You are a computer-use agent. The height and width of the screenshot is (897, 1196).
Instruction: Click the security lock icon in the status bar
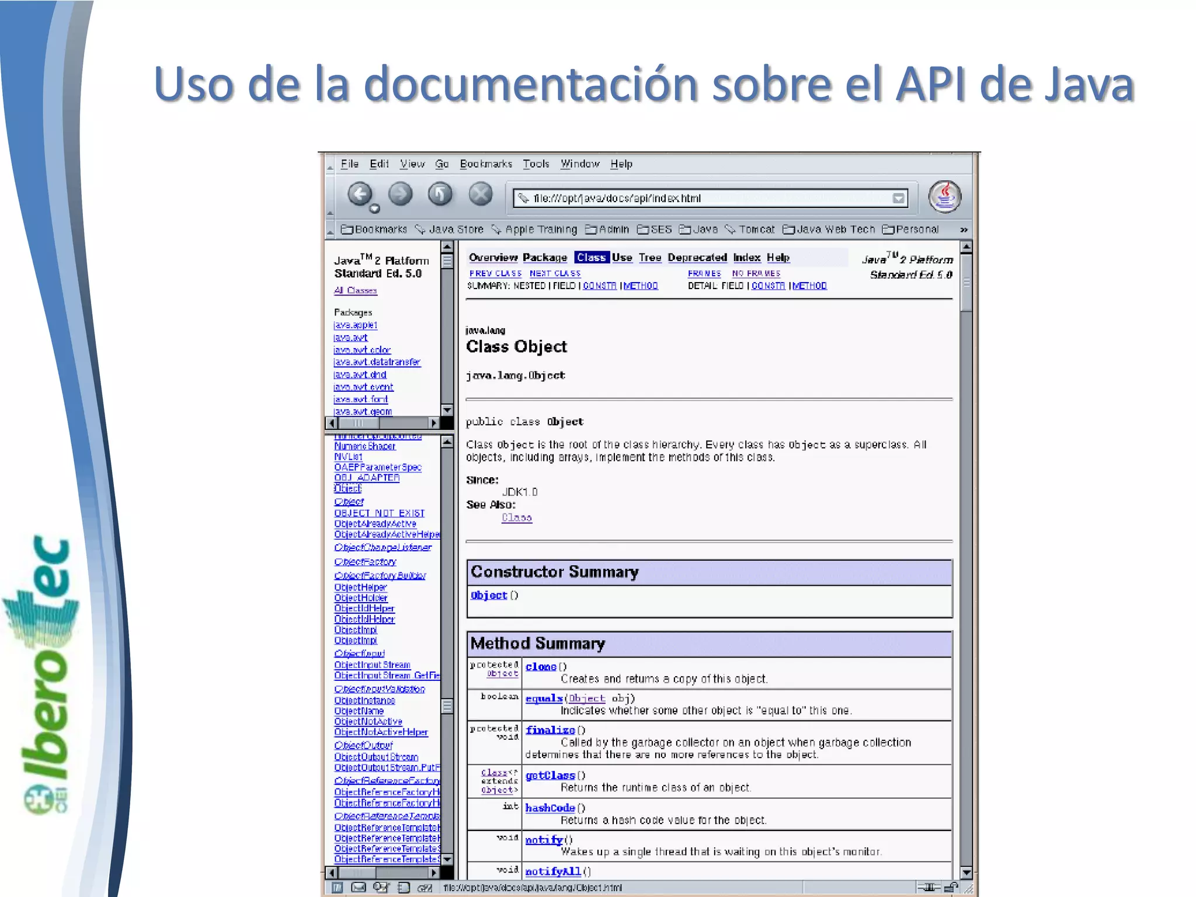click(951, 888)
